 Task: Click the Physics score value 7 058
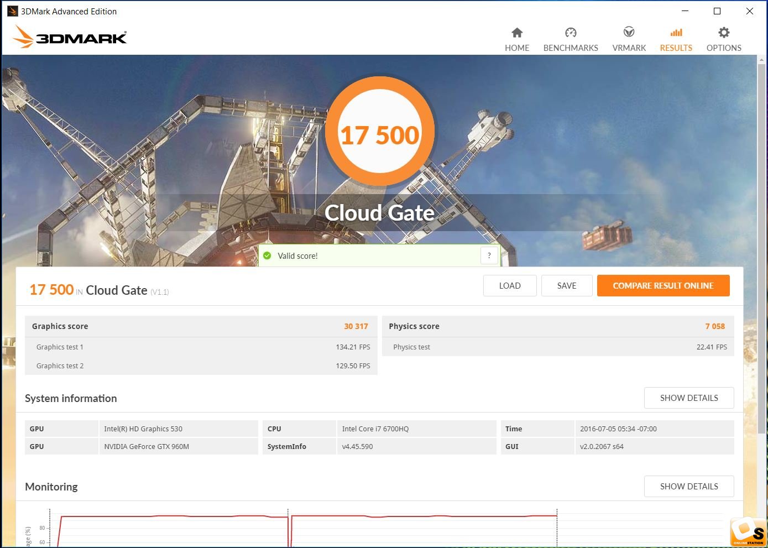(715, 326)
